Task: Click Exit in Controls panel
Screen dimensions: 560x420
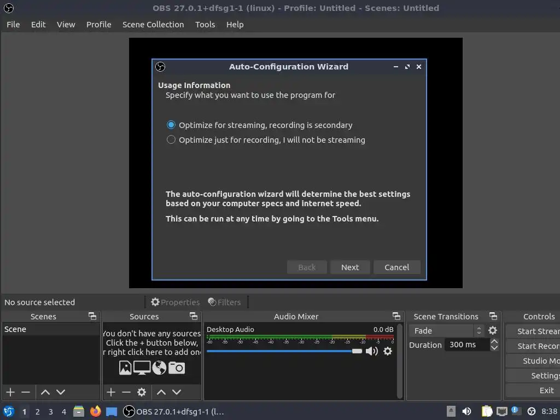Action: tap(533, 390)
